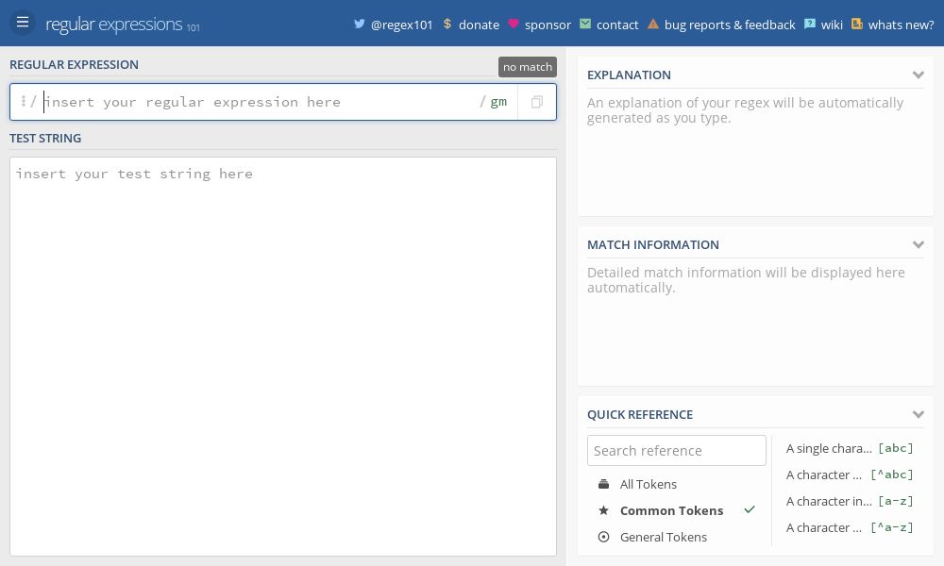Click the dollar sign donate icon

coord(447,25)
